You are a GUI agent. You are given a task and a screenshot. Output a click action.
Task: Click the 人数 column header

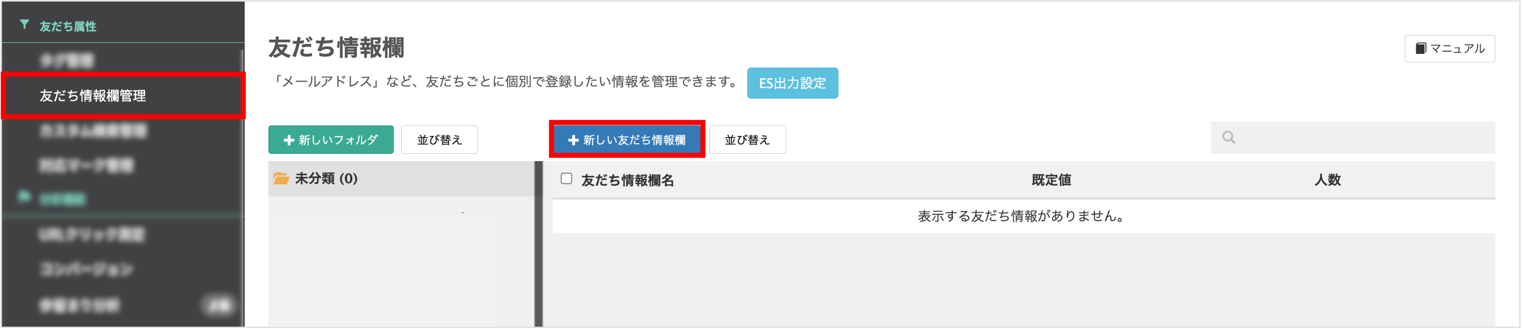(1327, 180)
